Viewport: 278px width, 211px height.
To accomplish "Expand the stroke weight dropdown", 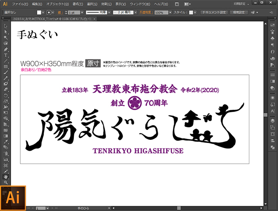I will 82,13.
